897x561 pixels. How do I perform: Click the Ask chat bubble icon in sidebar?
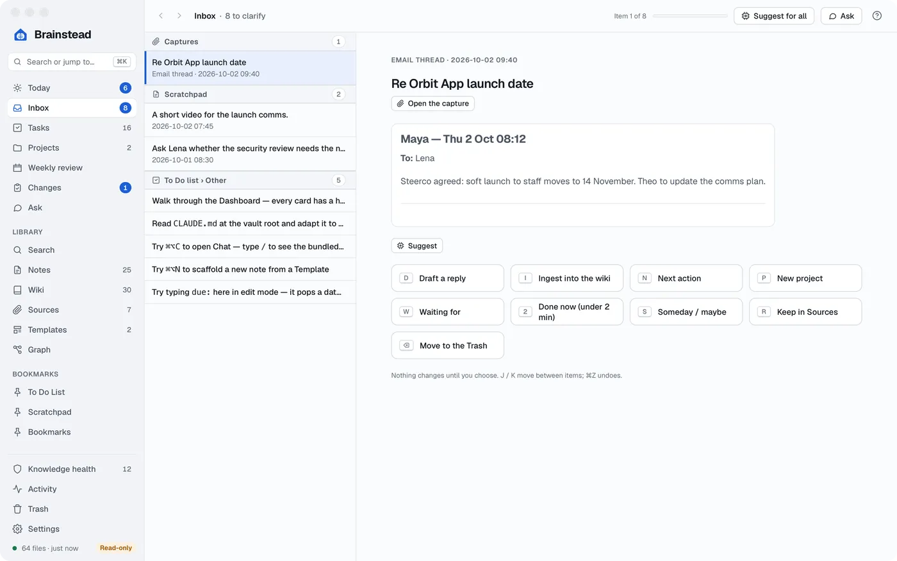point(17,208)
